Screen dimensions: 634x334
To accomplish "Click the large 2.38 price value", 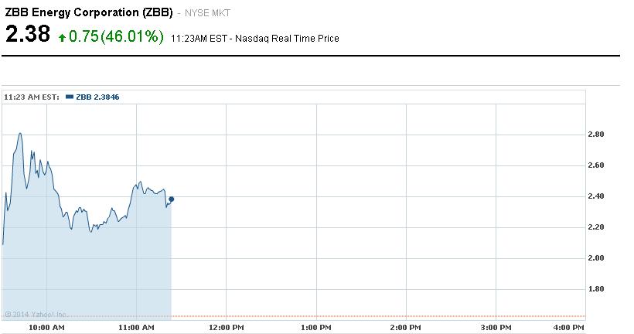I will [x=28, y=36].
